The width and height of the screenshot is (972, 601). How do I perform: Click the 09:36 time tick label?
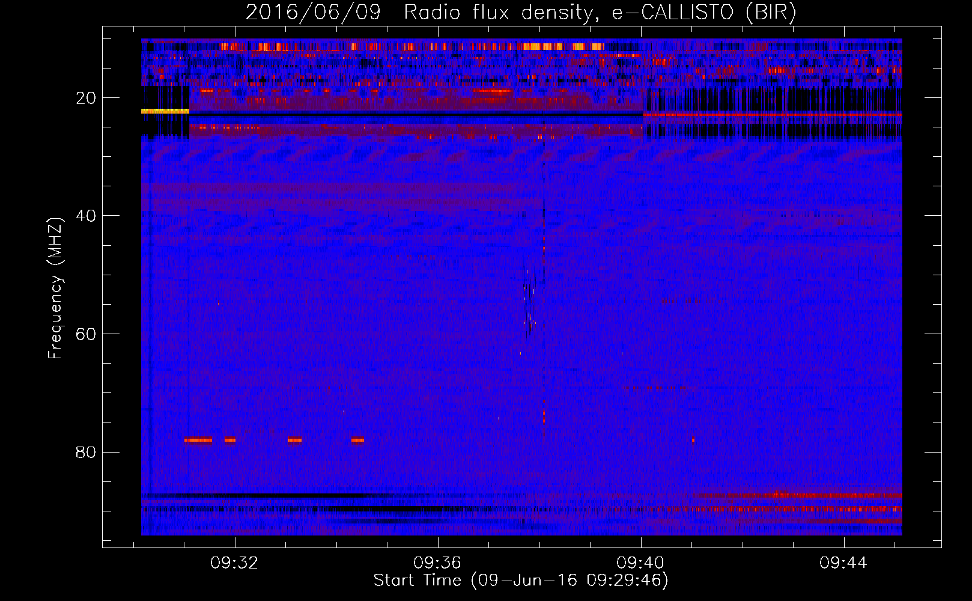tap(437, 563)
